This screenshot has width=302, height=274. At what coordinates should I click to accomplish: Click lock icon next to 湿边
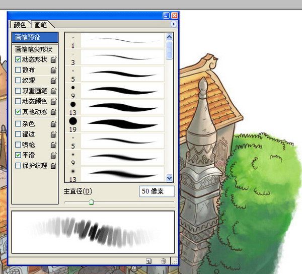[x=53, y=134]
